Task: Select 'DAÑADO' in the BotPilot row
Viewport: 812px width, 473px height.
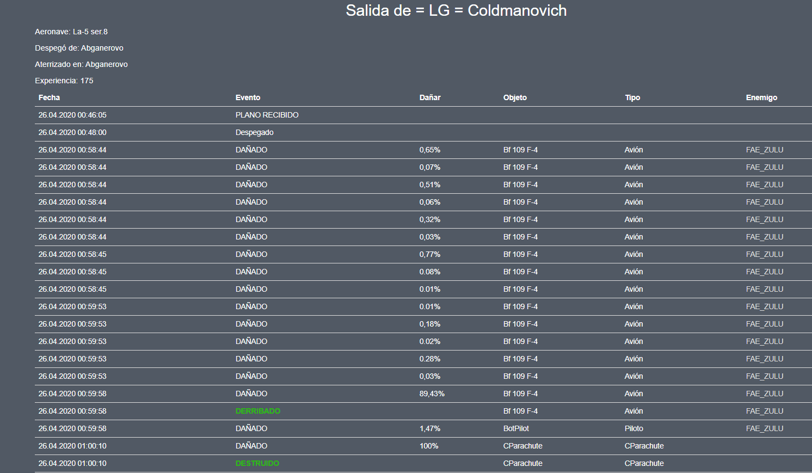Action: coord(251,428)
